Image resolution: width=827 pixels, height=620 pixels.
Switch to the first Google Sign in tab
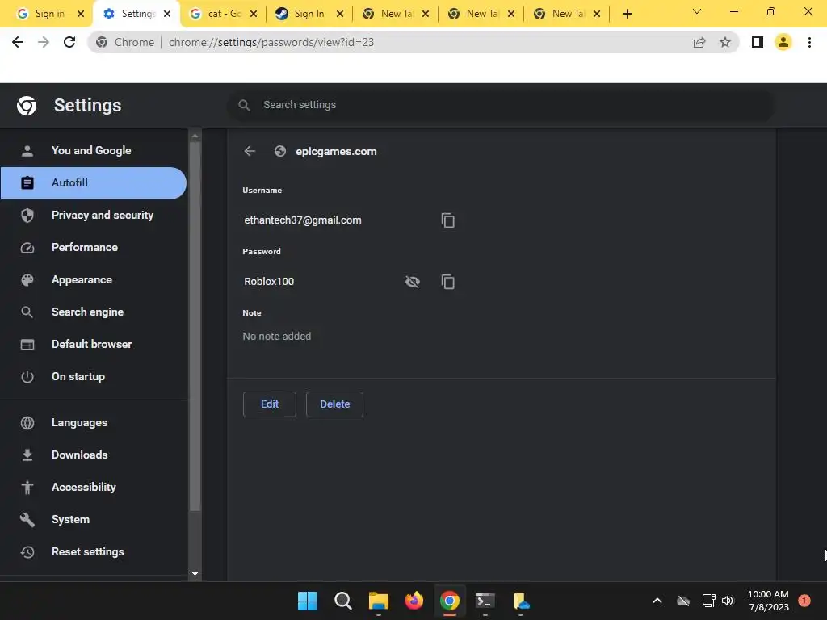coord(42,14)
